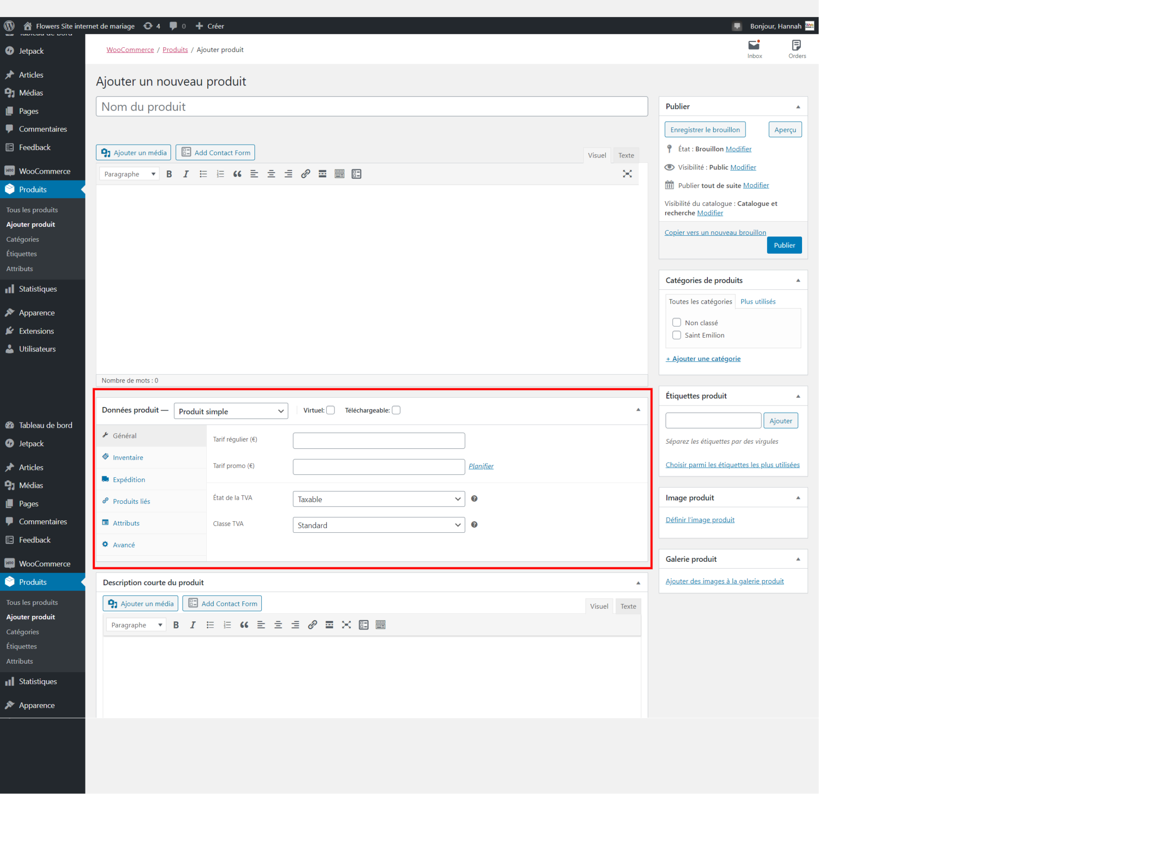Insert bulleted list in main product editor
Screen dimensions: 1176x858
pyautogui.click(x=203, y=174)
